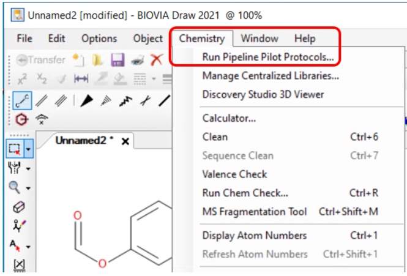The width and height of the screenshot is (407, 276).
Task: Close the open Chemistry menu
Action: click(x=202, y=39)
